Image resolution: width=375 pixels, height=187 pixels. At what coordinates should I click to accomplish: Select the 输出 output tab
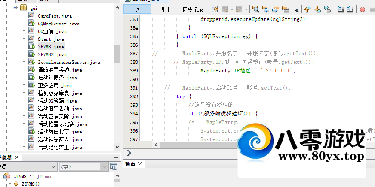[130, 164]
